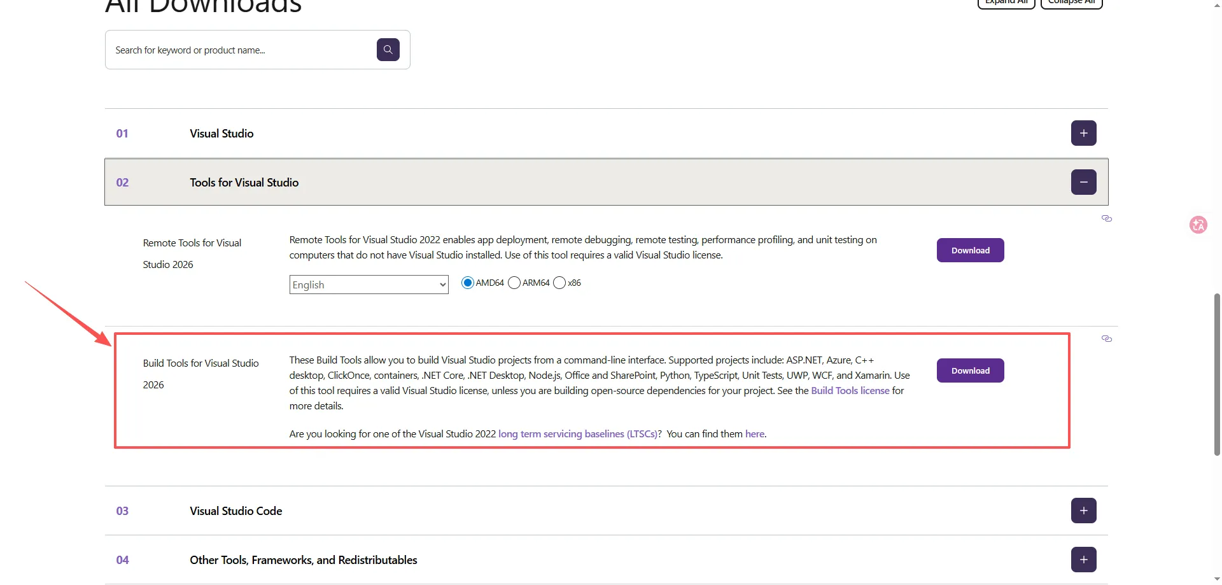Click the scrollbar down arrow
1222x585 pixels.
coord(1217,579)
